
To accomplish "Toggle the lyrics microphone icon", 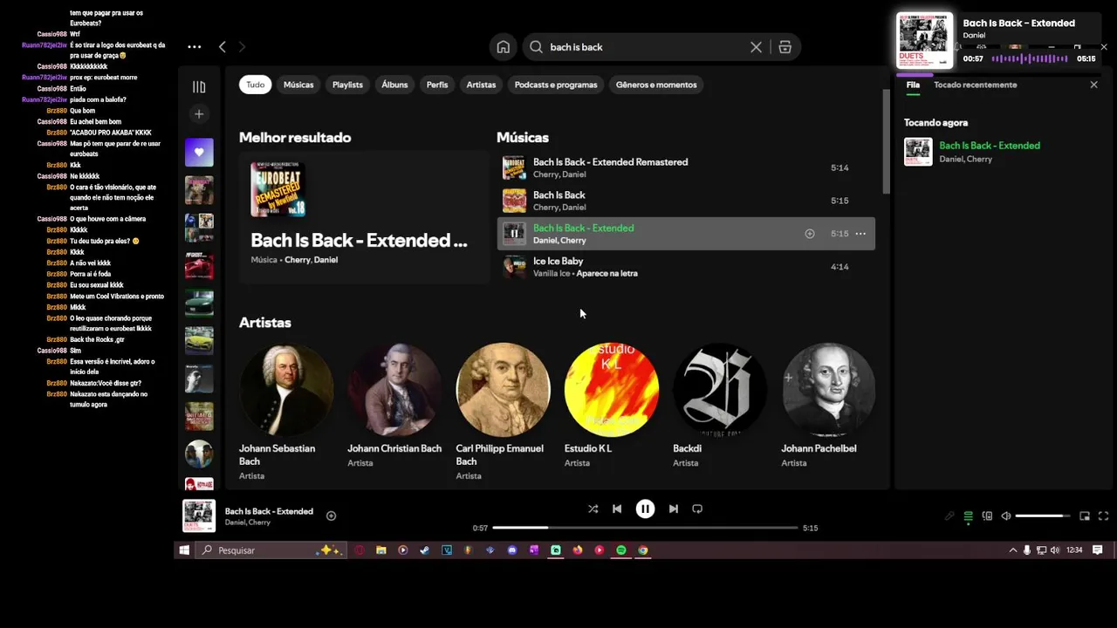I will click(x=949, y=516).
